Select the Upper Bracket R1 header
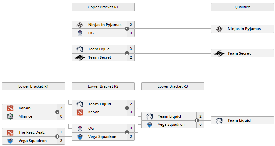Screen dimensions: 275x146 point(103,7)
